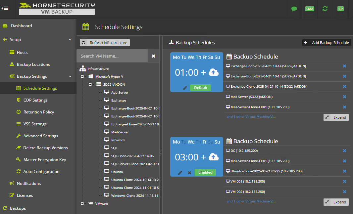Viewport: 353px width, 214px height.
Task: Click the Refresh Infrastructure icon button
Action: click(x=84, y=42)
